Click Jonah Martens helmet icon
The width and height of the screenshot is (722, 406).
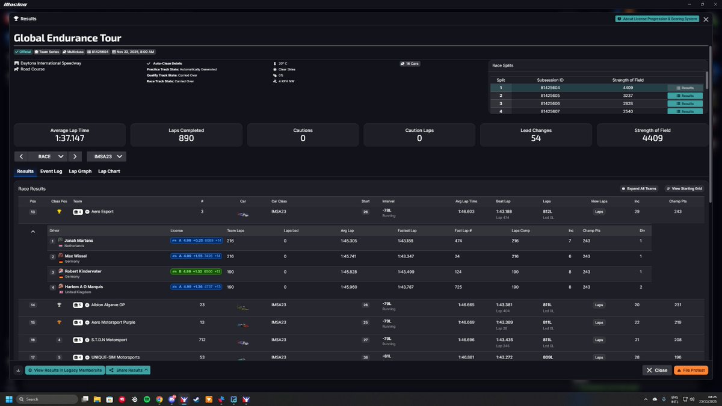click(x=60, y=240)
